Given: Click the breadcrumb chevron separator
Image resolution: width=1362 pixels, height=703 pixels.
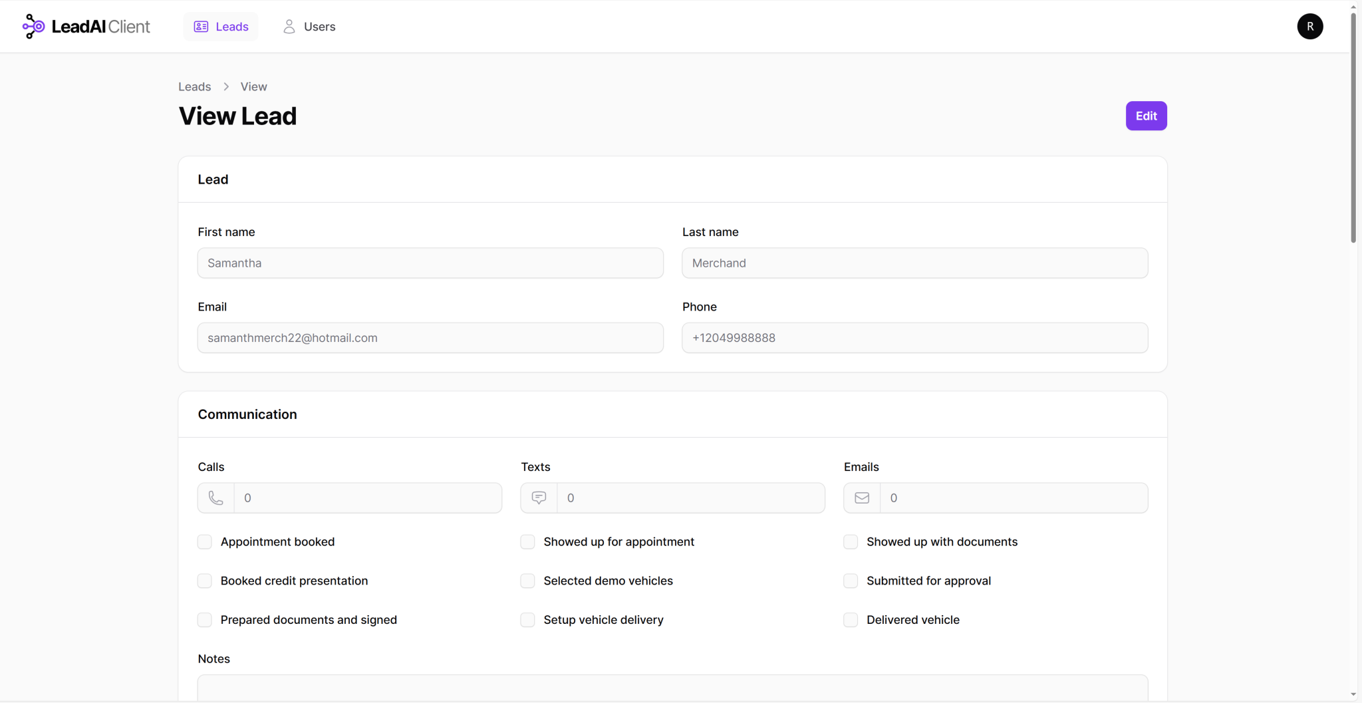Looking at the screenshot, I should pyautogui.click(x=226, y=87).
